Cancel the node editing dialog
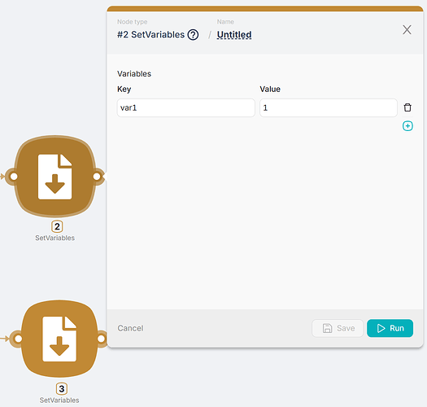 pyautogui.click(x=130, y=328)
